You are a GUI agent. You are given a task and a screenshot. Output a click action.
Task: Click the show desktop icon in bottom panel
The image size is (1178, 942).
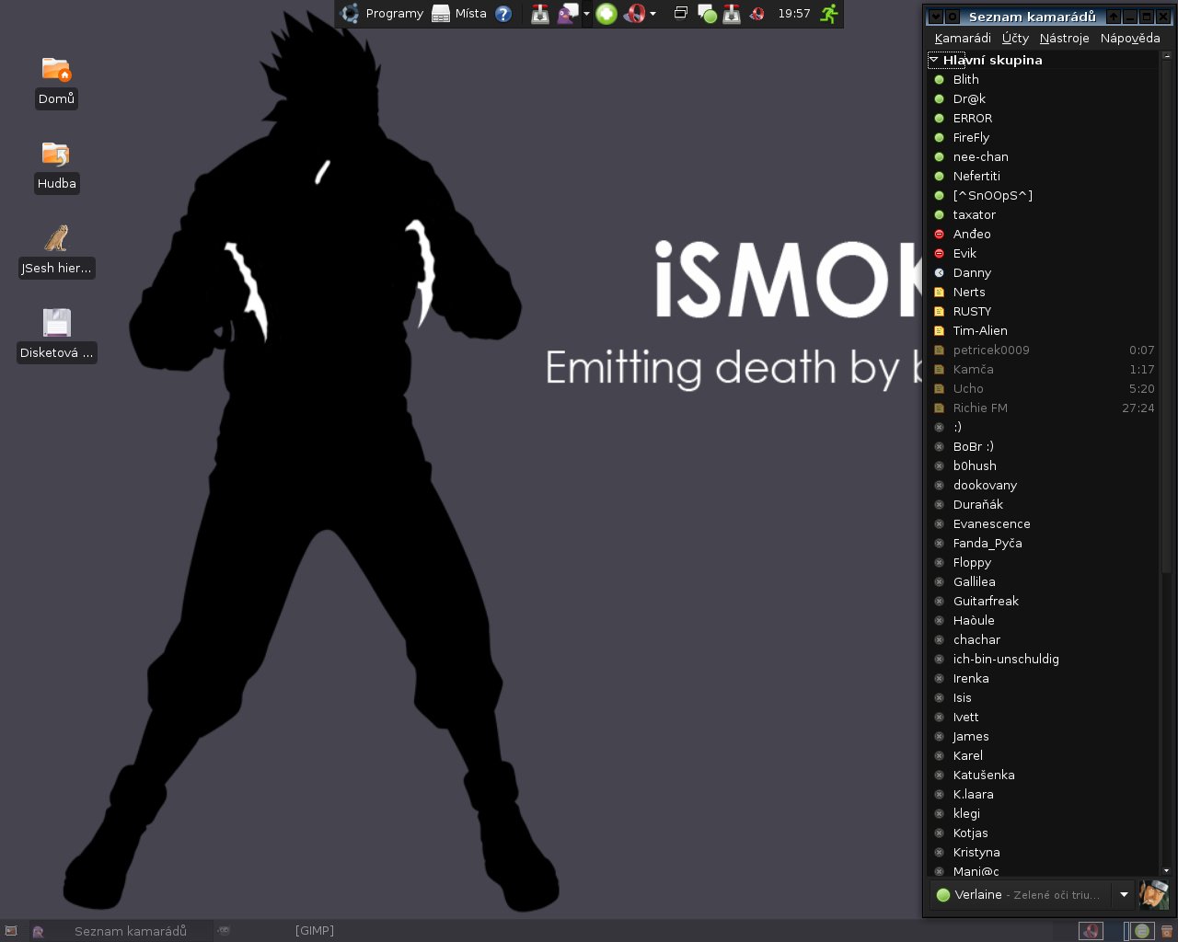tap(11, 931)
